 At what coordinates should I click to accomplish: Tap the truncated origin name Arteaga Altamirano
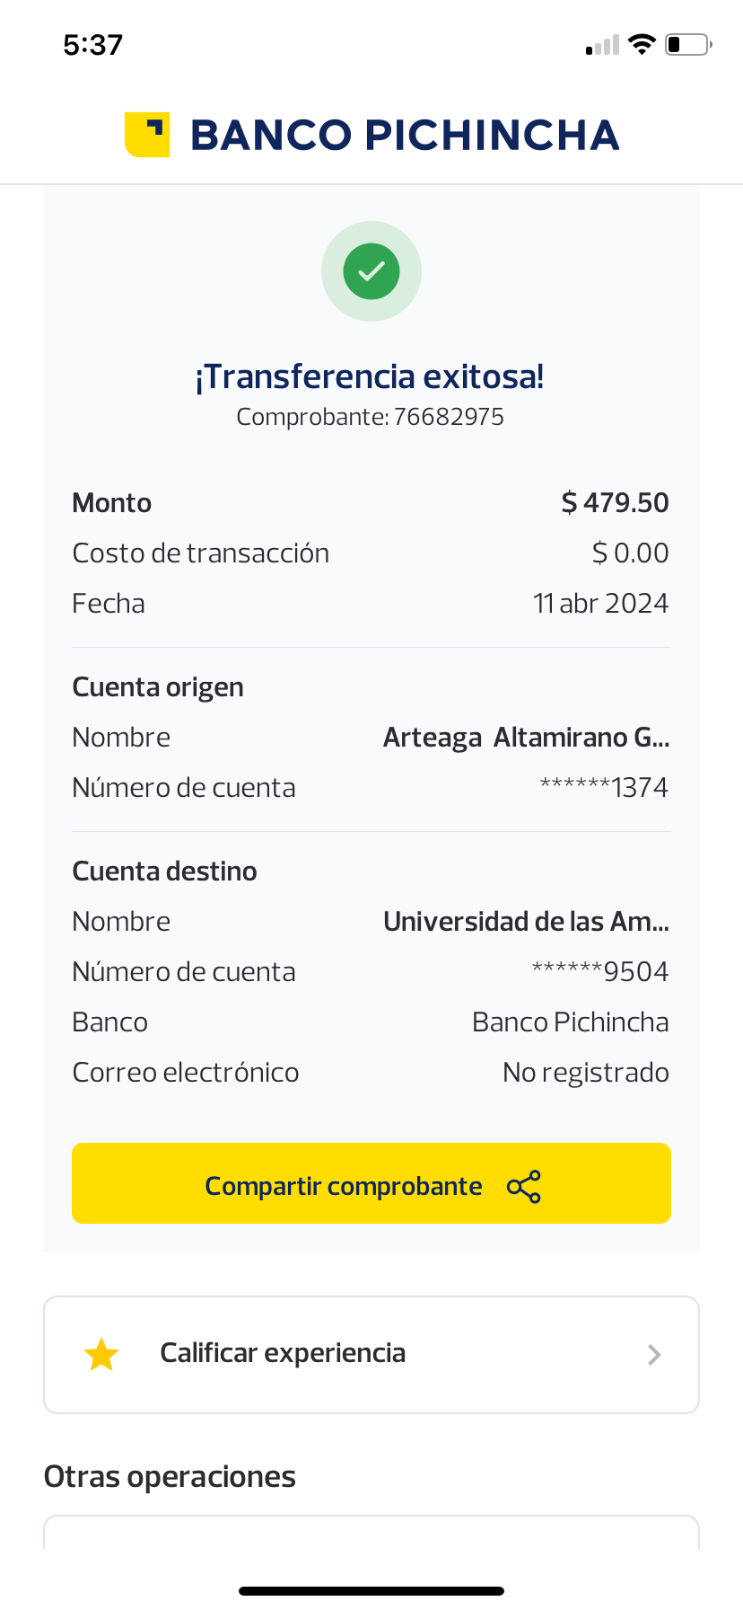click(x=526, y=738)
